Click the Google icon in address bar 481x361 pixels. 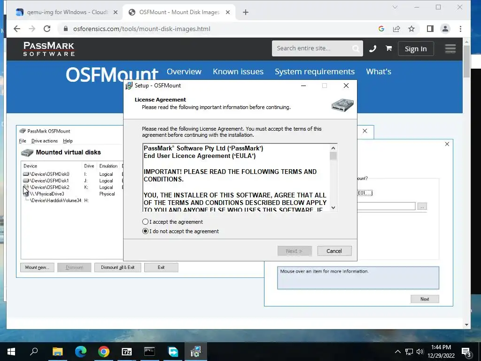[x=381, y=29]
